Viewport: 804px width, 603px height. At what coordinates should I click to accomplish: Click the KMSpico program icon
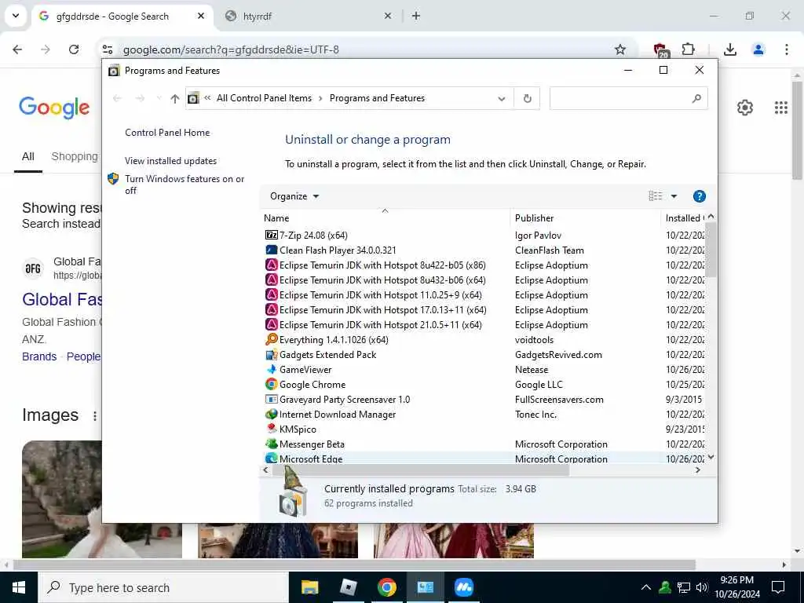pos(271,429)
